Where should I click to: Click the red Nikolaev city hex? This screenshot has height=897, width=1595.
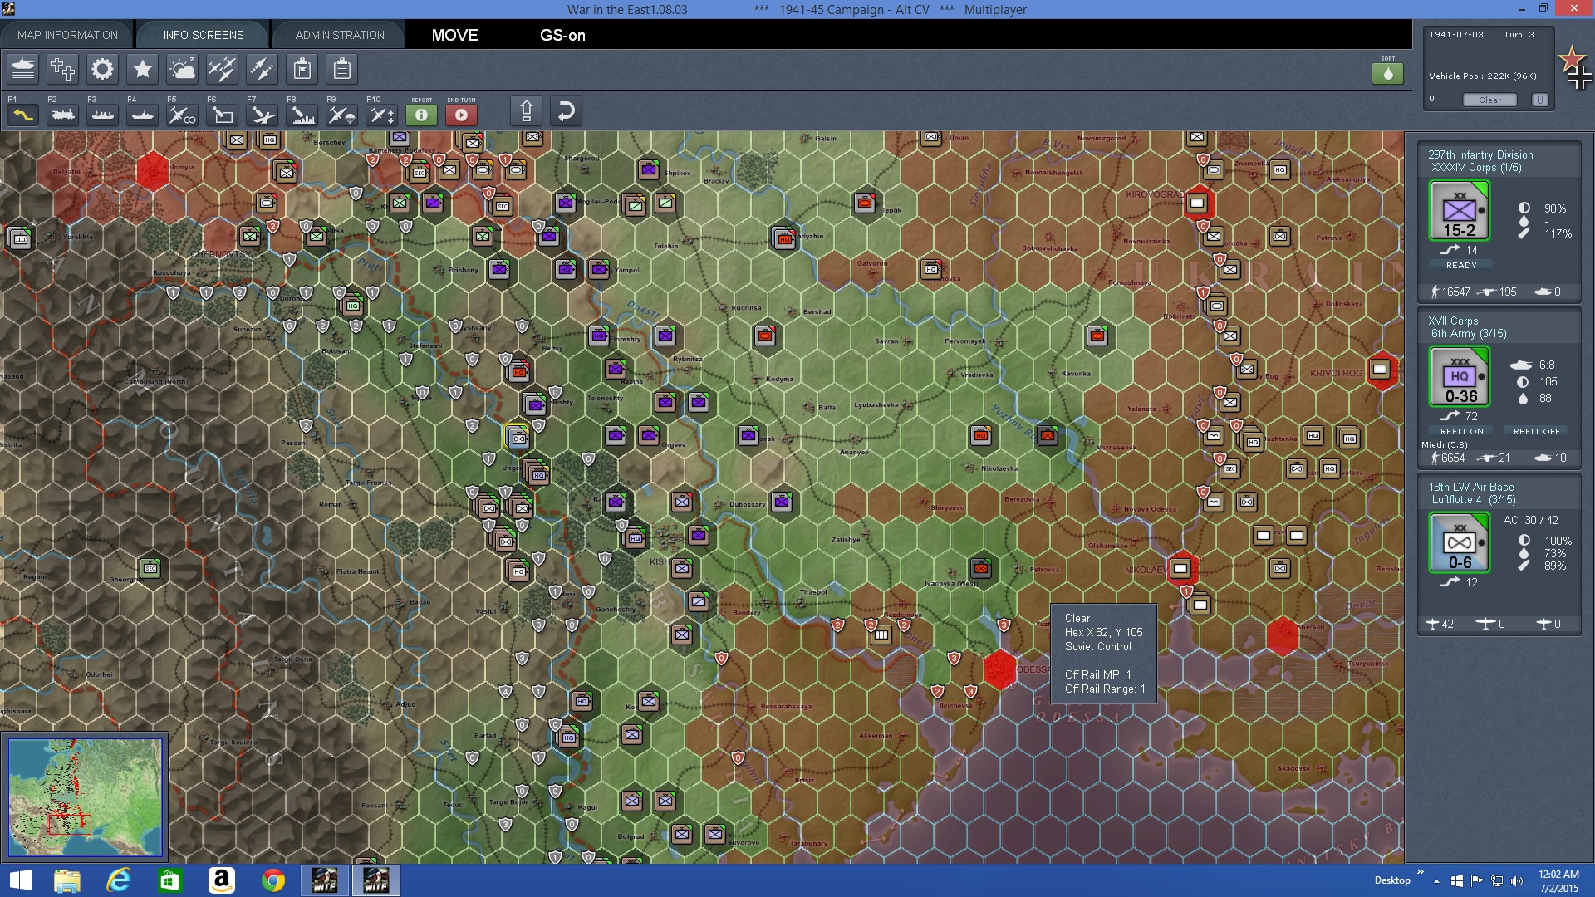point(1180,569)
